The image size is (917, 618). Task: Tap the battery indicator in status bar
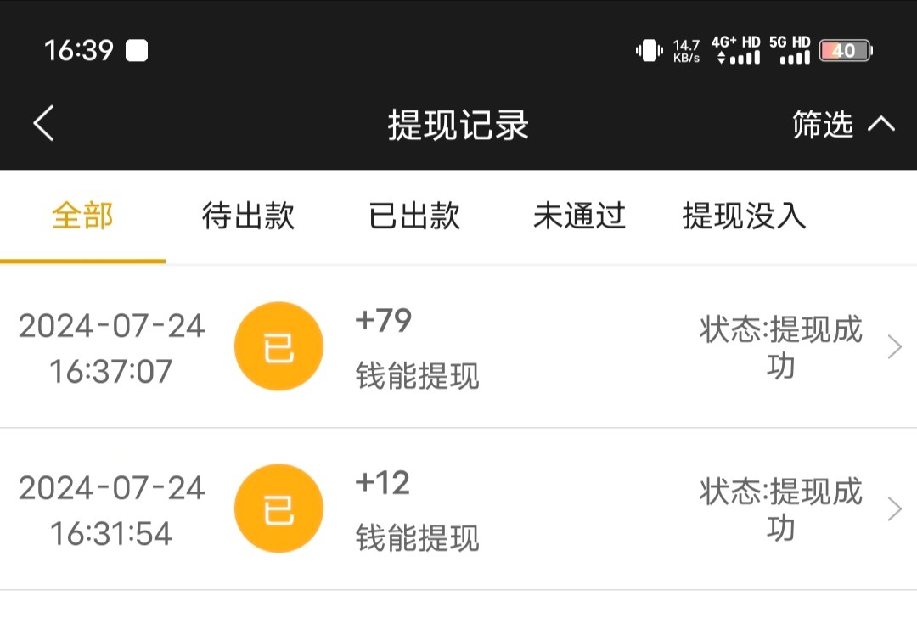[845, 51]
